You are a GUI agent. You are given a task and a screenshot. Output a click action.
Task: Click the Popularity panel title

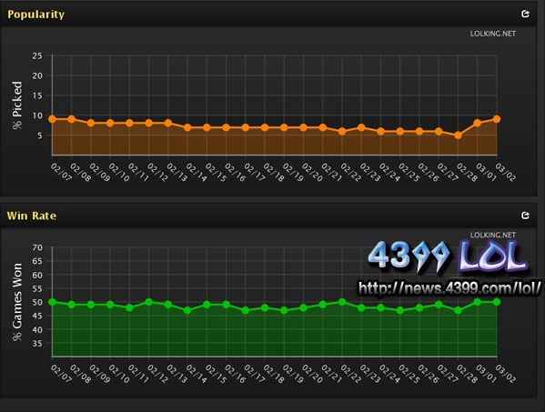35,15
